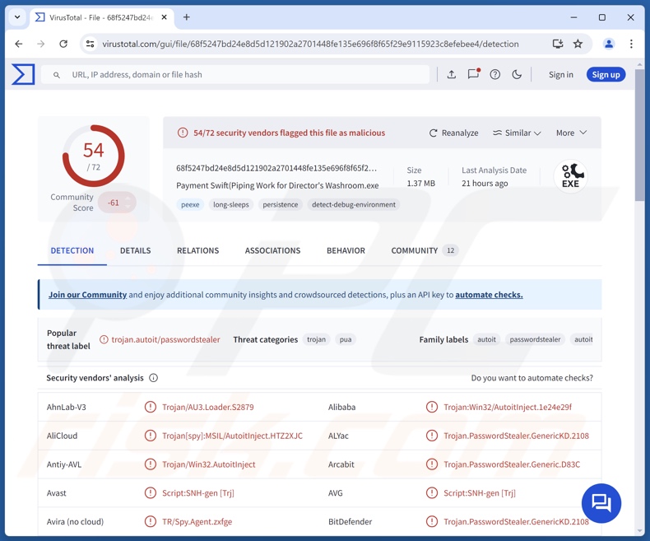650x541 pixels.
Task: Close the VirusTotal browser tab
Action: click(165, 17)
